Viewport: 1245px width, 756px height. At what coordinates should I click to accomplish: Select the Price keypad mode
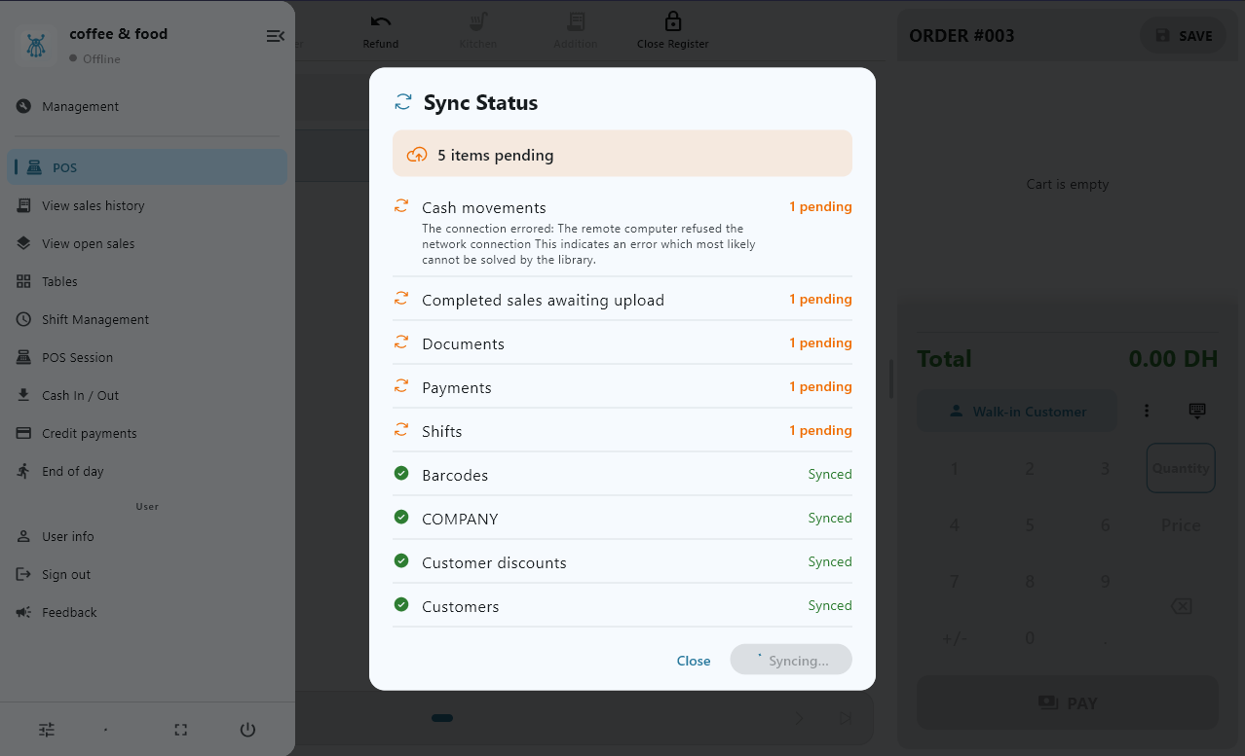click(x=1181, y=525)
